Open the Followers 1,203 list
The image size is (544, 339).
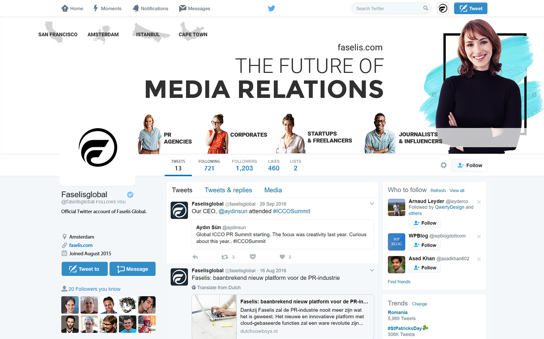click(x=244, y=165)
